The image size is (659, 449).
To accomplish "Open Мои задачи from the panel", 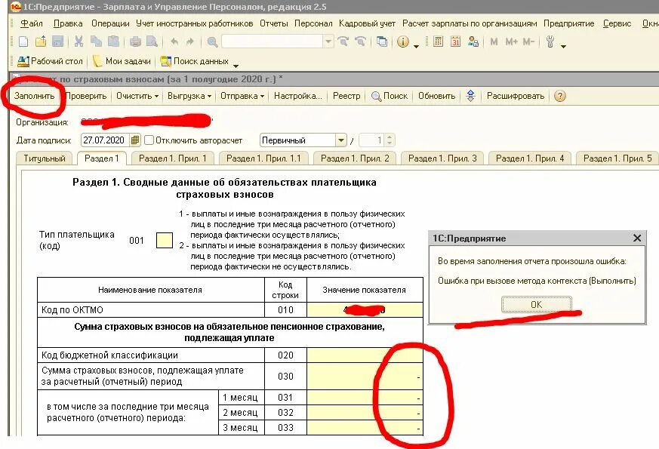I will 122,61.
